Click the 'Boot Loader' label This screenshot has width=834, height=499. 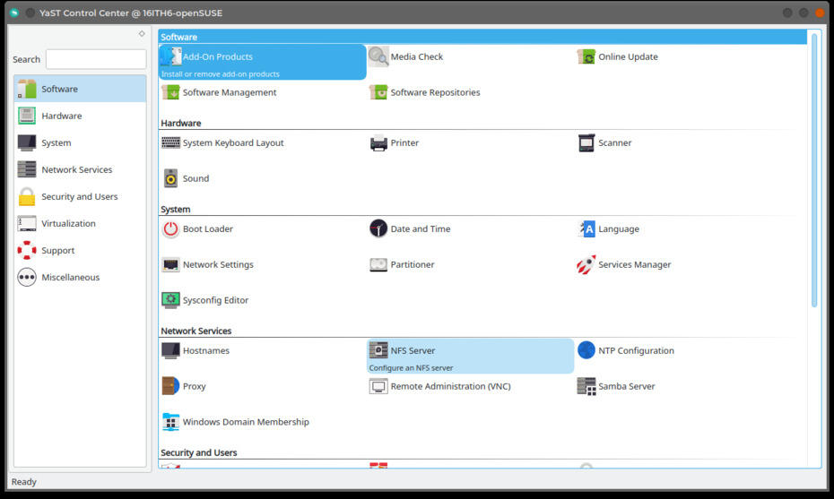pos(207,229)
